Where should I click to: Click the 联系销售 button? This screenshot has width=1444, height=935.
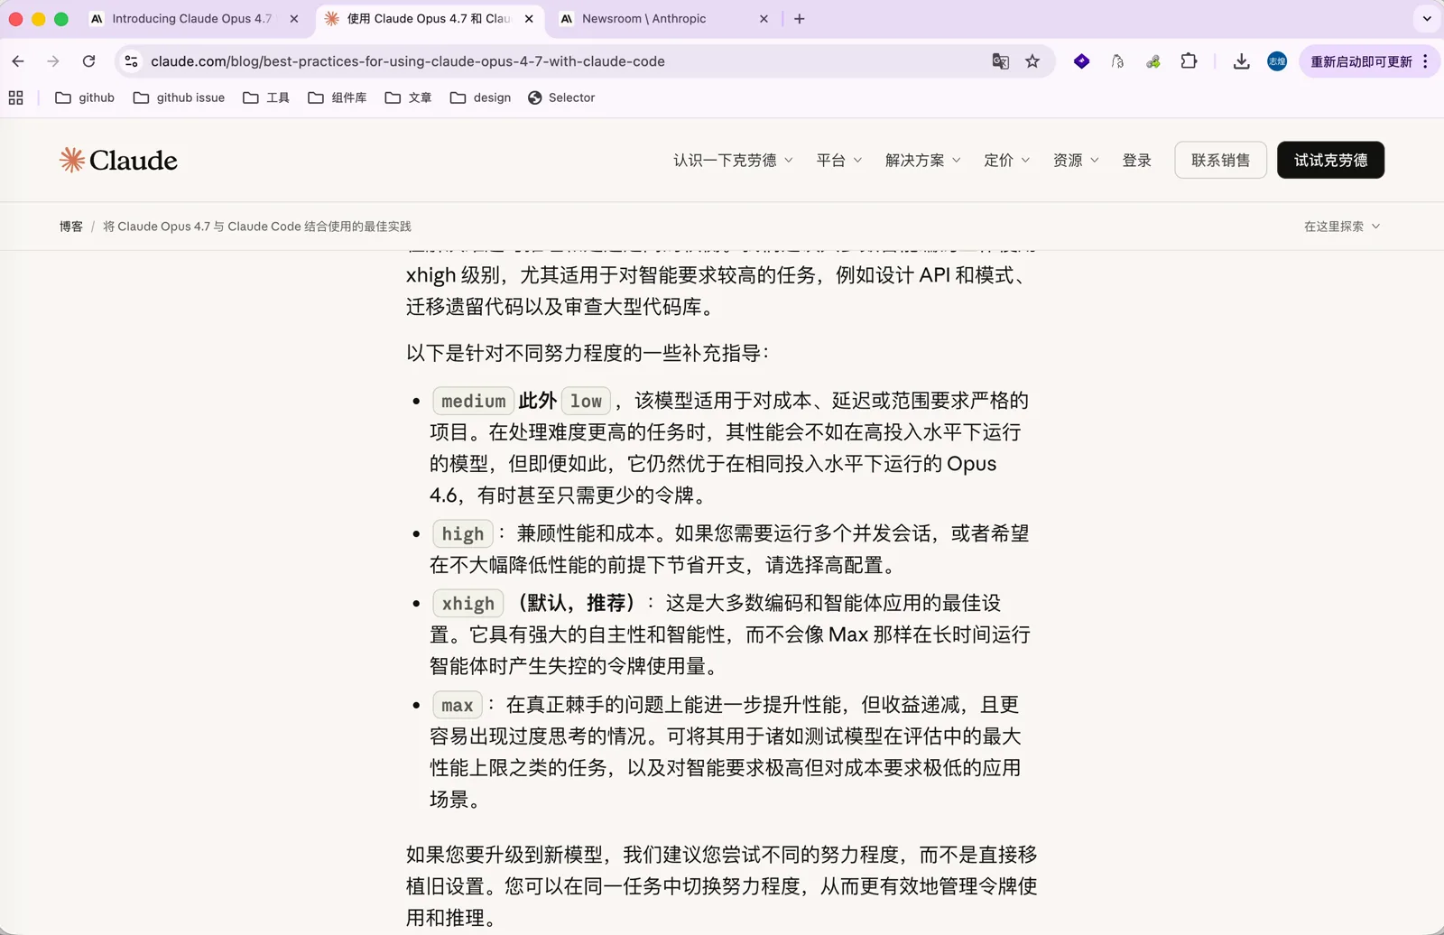[1220, 160]
